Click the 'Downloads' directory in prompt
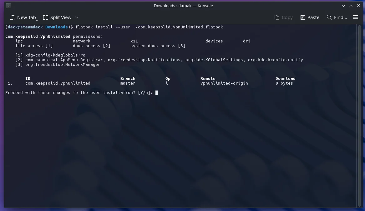The height and width of the screenshot is (211, 365). 57,27
